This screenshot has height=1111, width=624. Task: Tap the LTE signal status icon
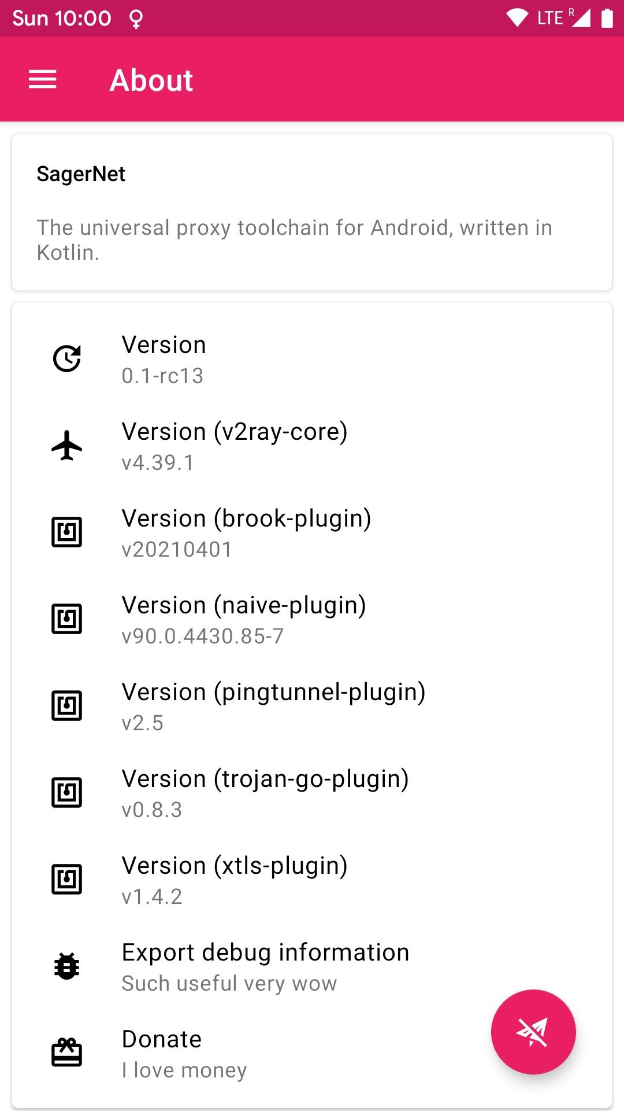tap(563, 18)
